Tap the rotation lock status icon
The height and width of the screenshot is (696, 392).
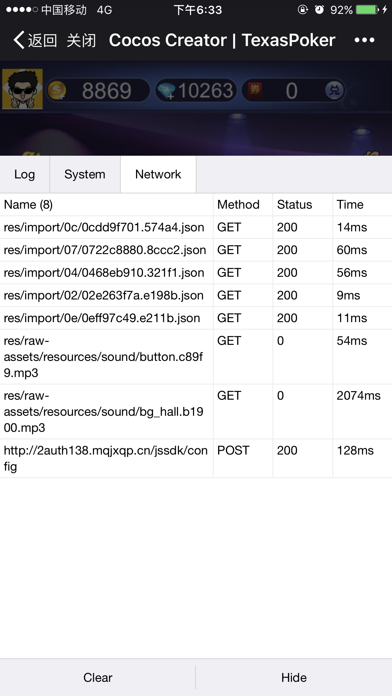(x=303, y=10)
